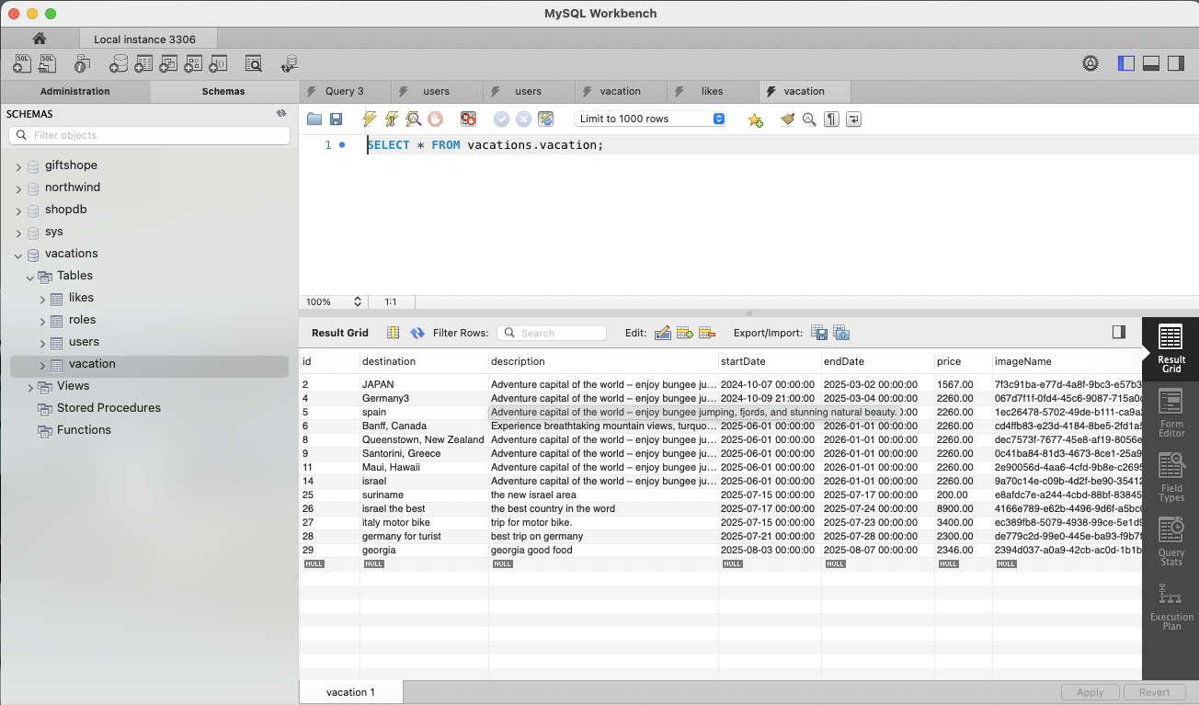Viewport: 1199px width, 705px height.
Task: Toggle wrap cell content in grid
Action: pos(393,333)
